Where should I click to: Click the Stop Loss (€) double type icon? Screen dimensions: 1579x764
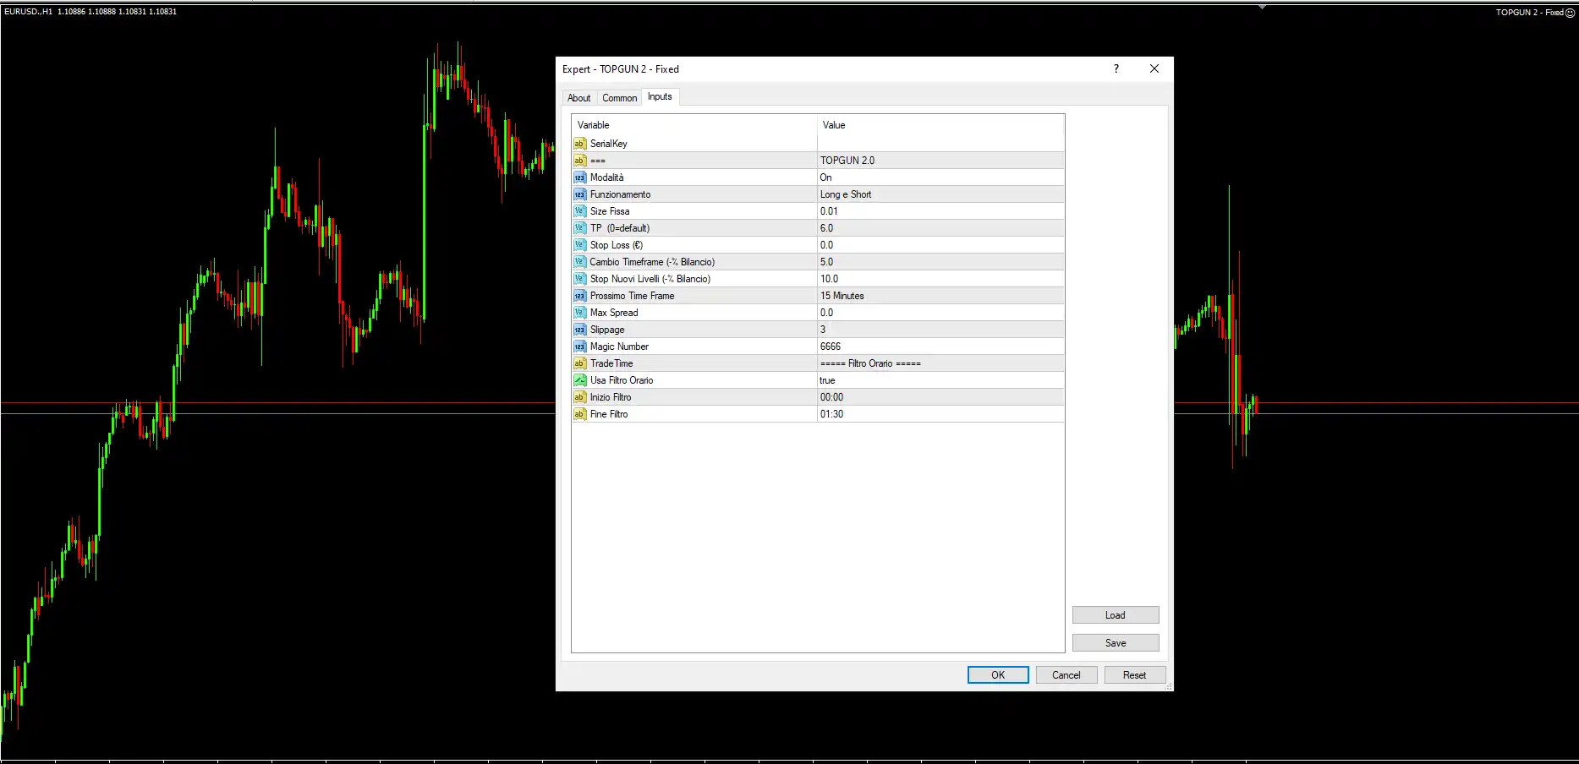(x=579, y=245)
